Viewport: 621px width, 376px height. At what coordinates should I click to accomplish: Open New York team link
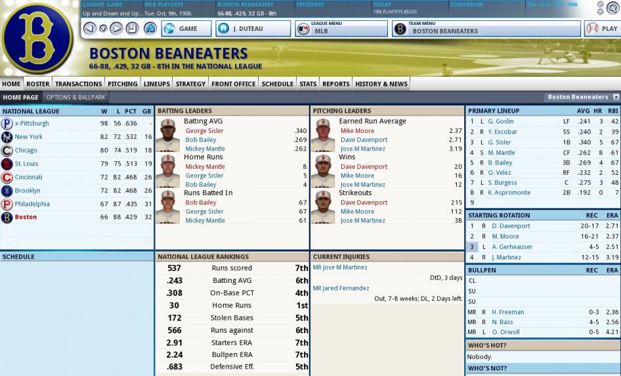tap(28, 137)
